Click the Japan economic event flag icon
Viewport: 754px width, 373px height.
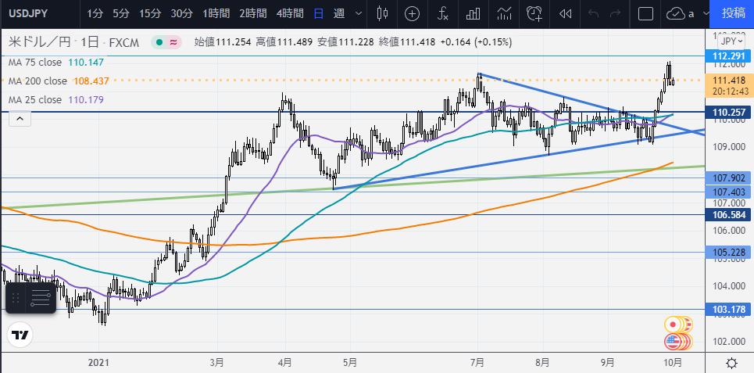[x=674, y=325]
